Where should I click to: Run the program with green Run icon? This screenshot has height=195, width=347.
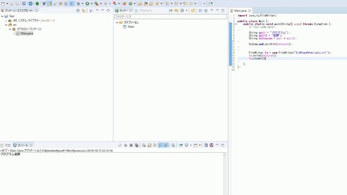(87, 4)
